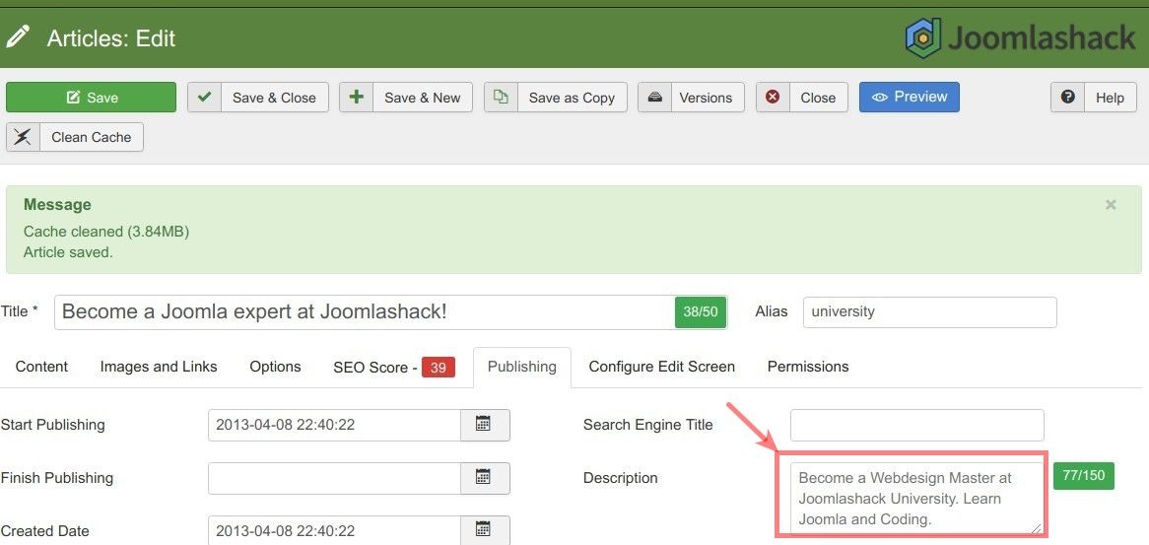
Task: Click the plus icon for Save & New
Action: [356, 98]
